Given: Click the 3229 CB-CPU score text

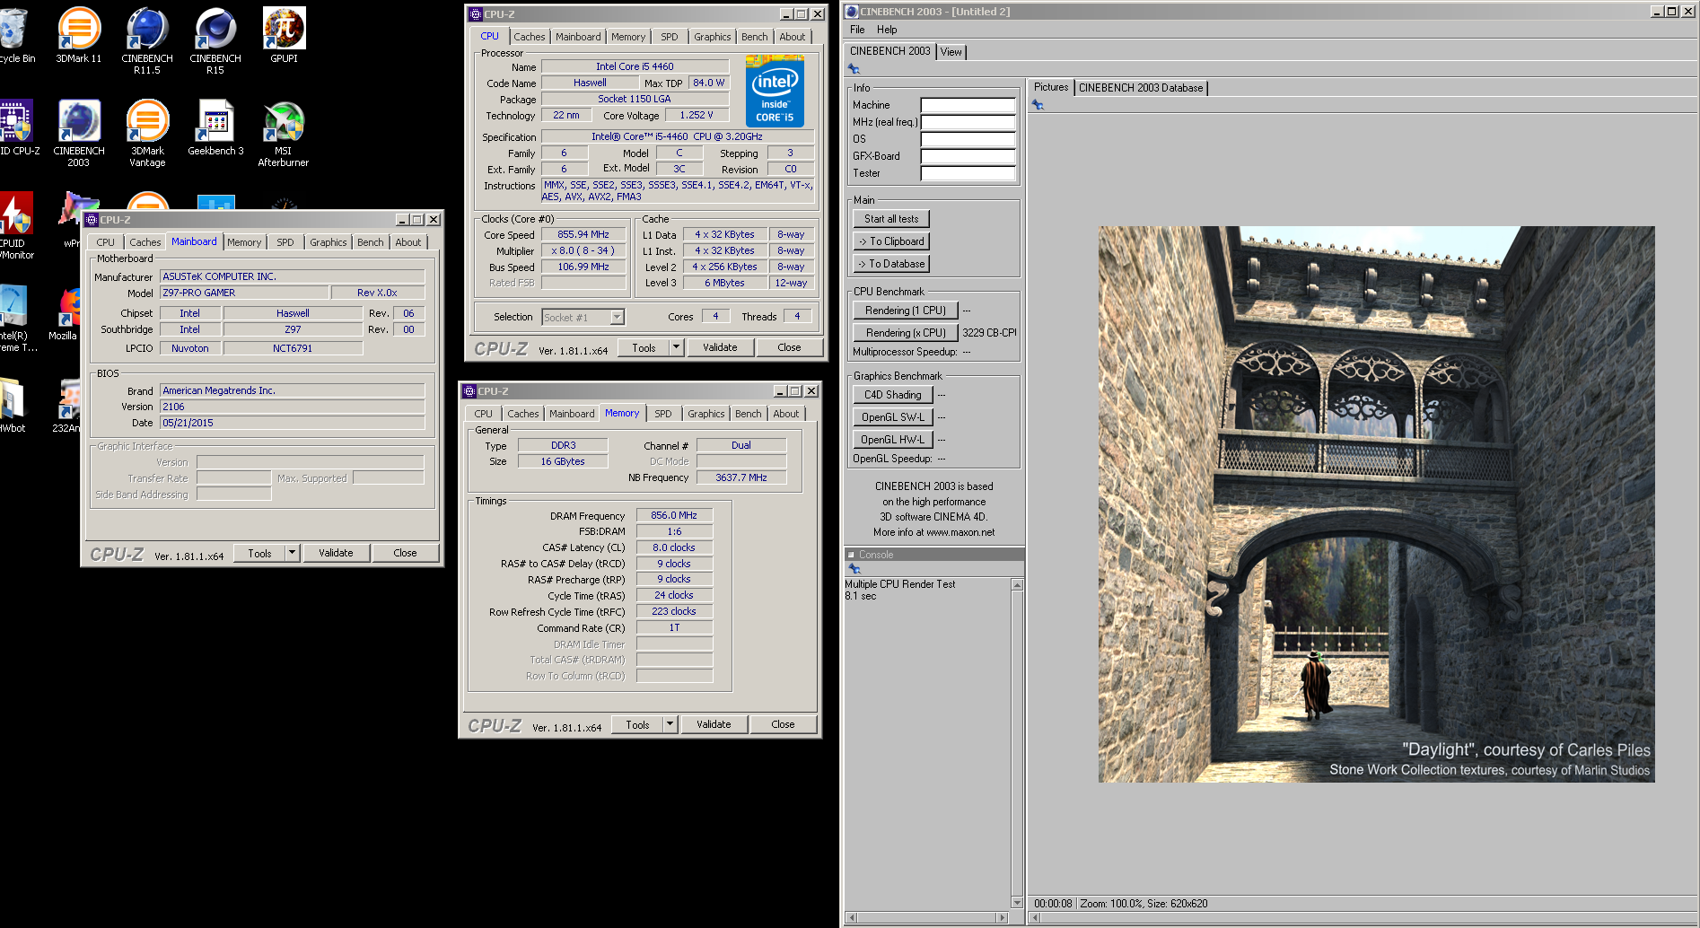Looking at the screenshot, I should [x=989, y=333].
